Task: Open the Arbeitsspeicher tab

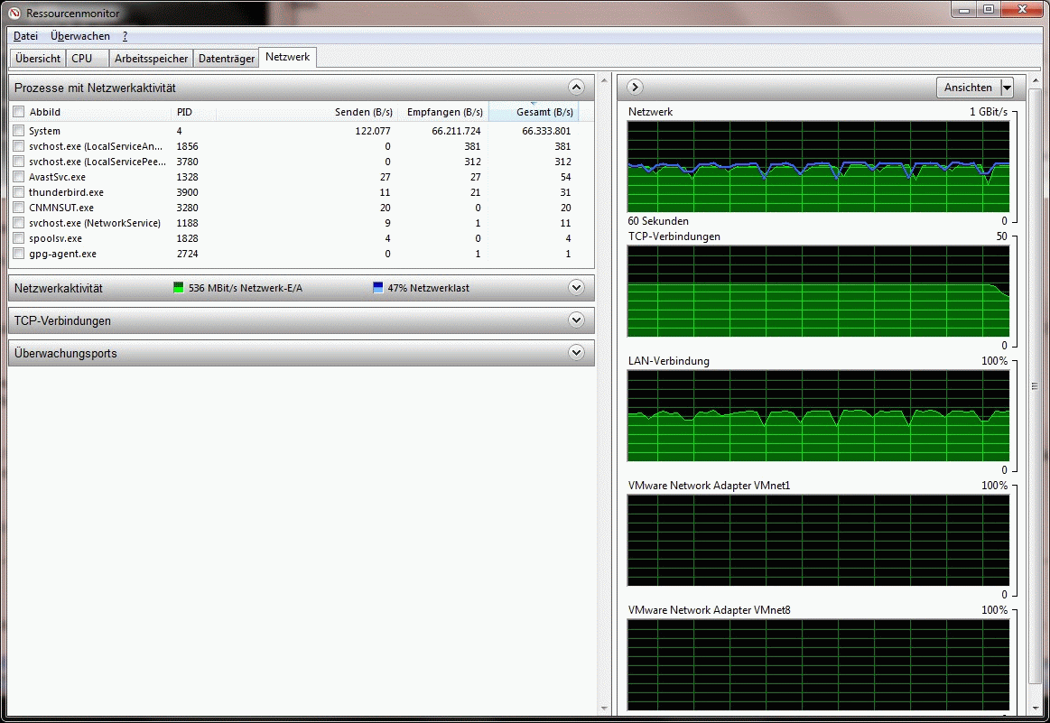Action: [x=151, y=59]
